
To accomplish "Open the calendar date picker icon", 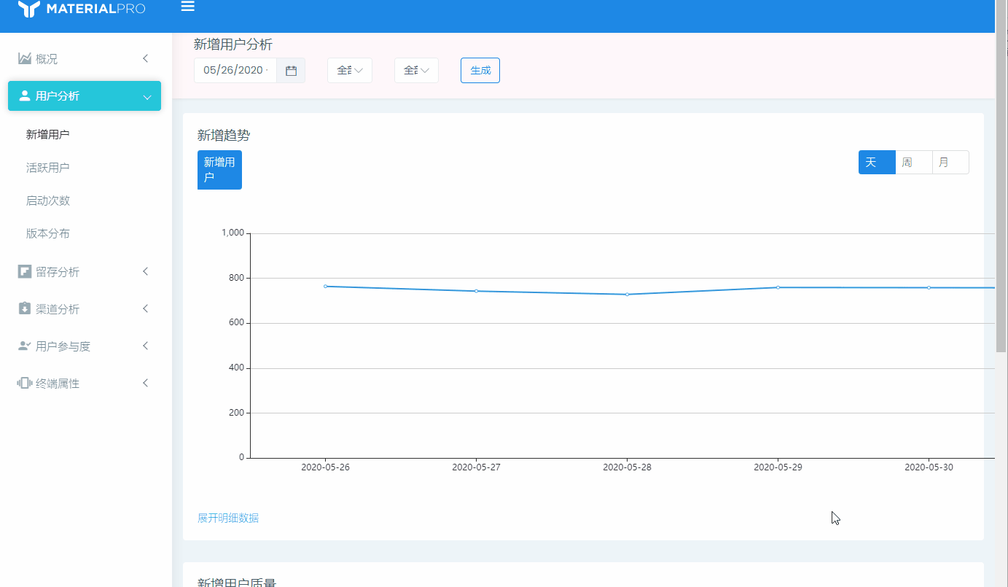I will point(291,71).
